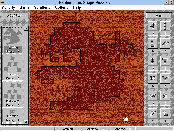Open the window control menu box
The height and width of the screenshot is (131, 174).
[x=2, y=2]
